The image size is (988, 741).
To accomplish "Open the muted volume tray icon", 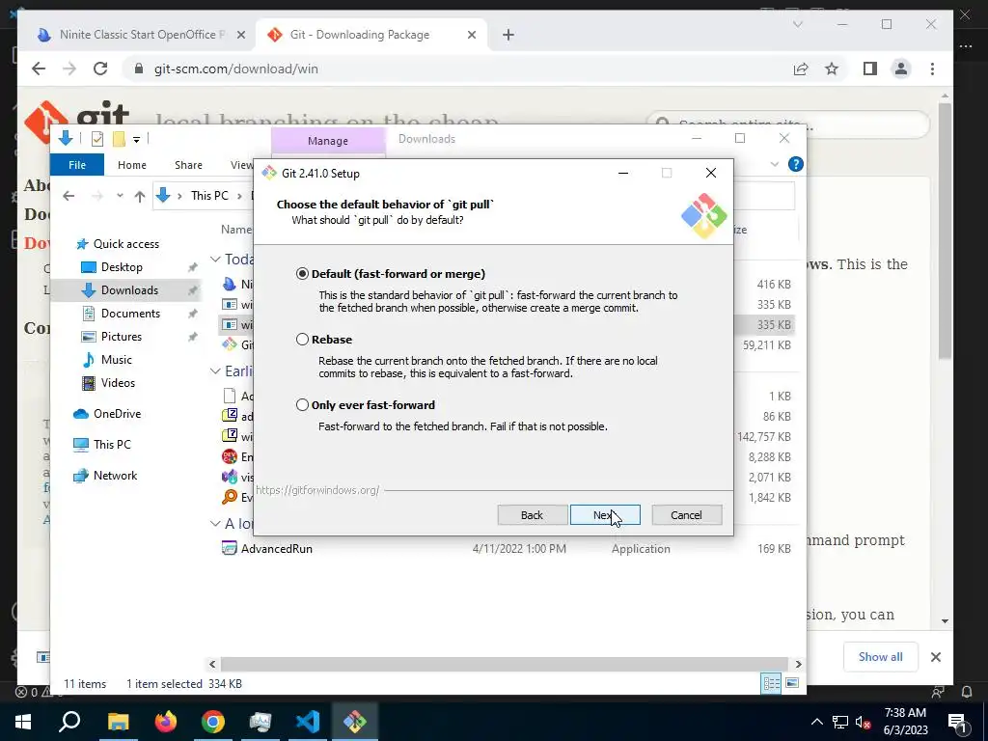I will point(863,722).
